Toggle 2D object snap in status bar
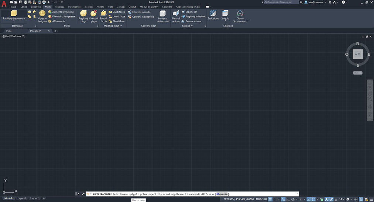374x202 pixels. point(313,199)
